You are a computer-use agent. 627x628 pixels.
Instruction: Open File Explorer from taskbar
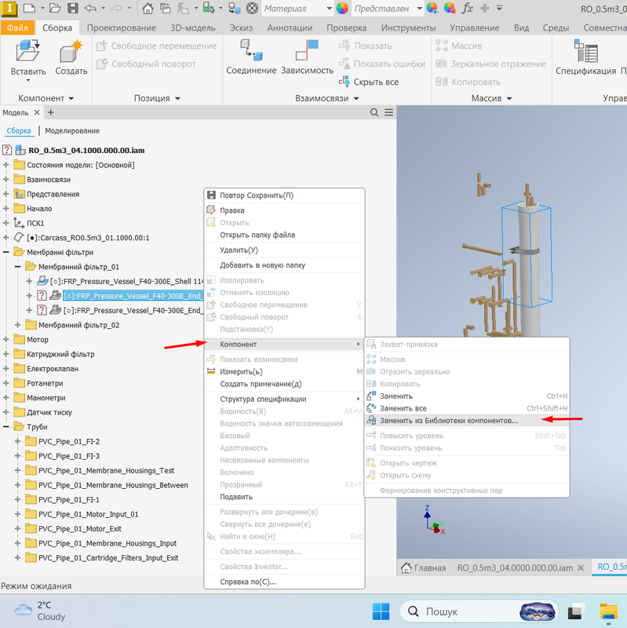[608, 612]
